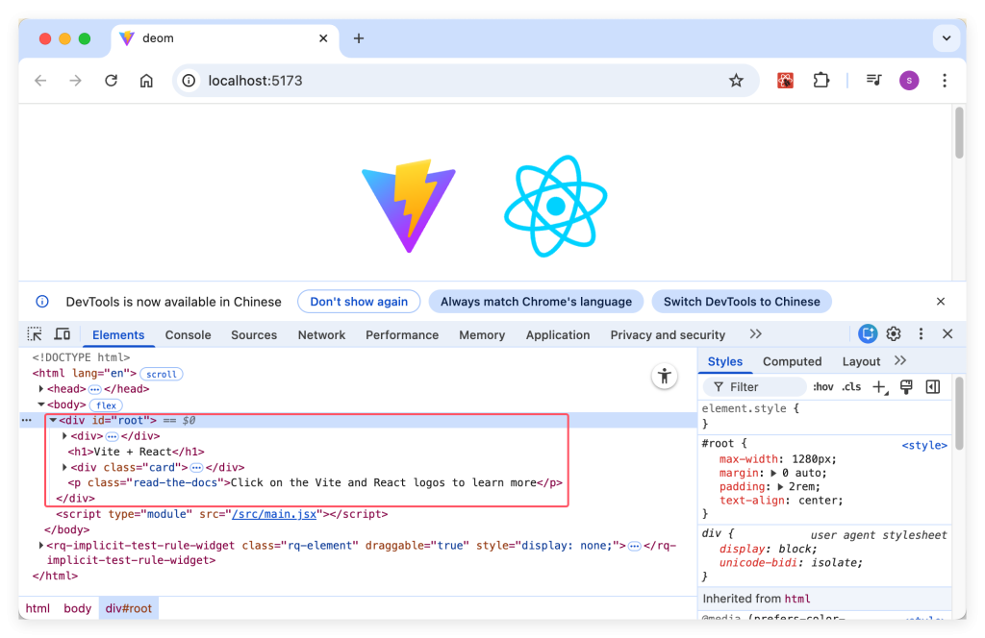Open DevTools AI assistance icon

(x=868, y=333)
